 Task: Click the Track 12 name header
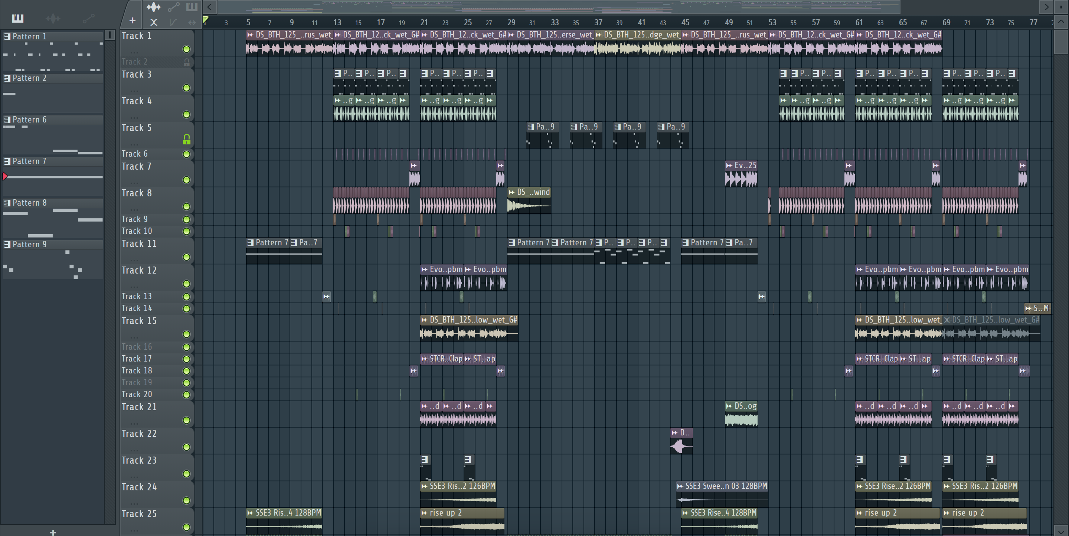[139, 271]
